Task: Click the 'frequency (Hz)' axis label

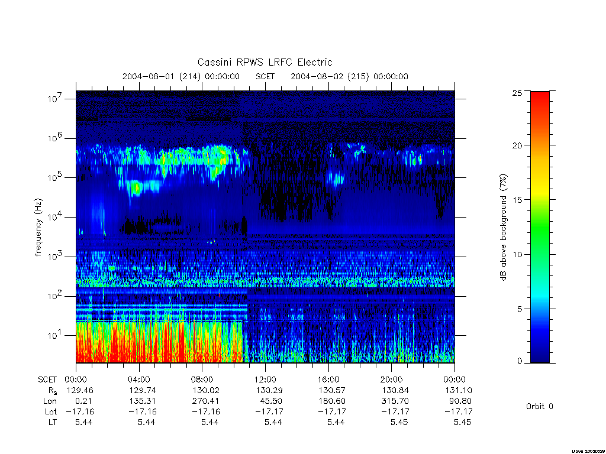Action: click(38, 227)
